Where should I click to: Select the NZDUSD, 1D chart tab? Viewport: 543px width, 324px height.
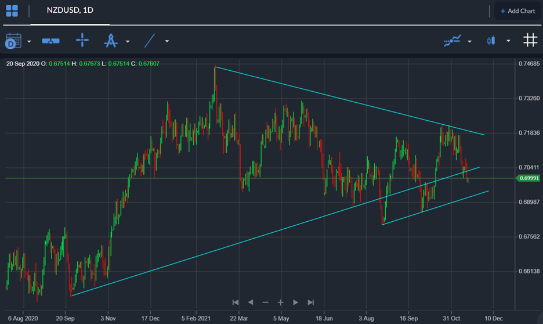[x=70, y=10]
